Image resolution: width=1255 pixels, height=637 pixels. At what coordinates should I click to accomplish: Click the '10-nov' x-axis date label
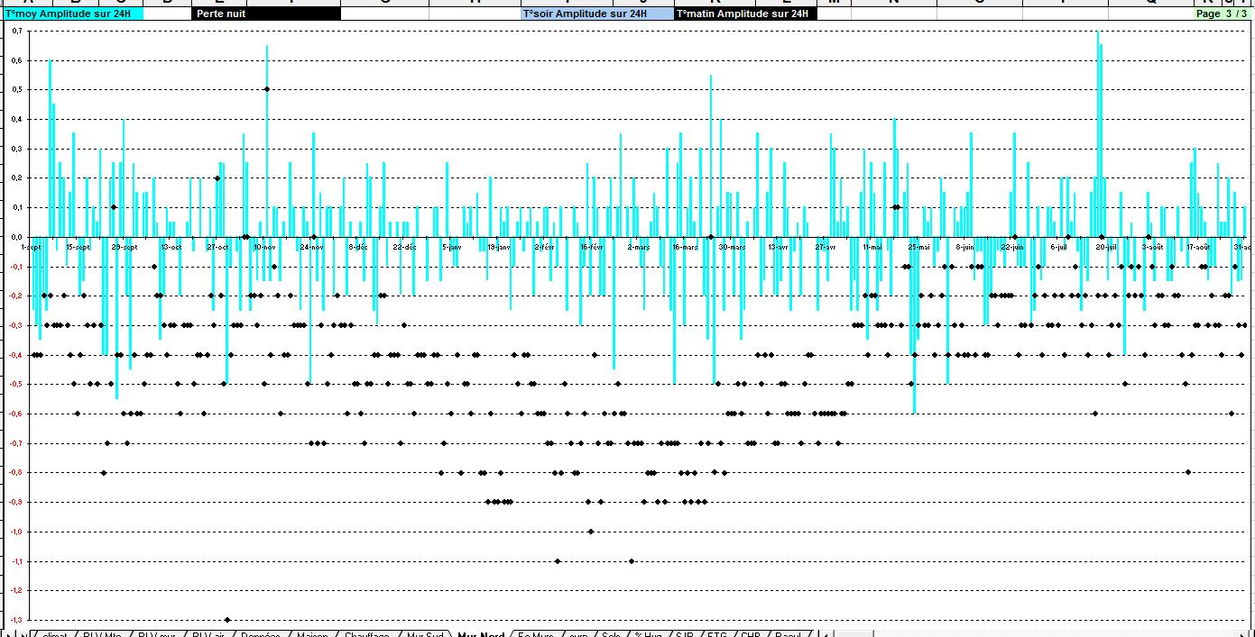265,246
